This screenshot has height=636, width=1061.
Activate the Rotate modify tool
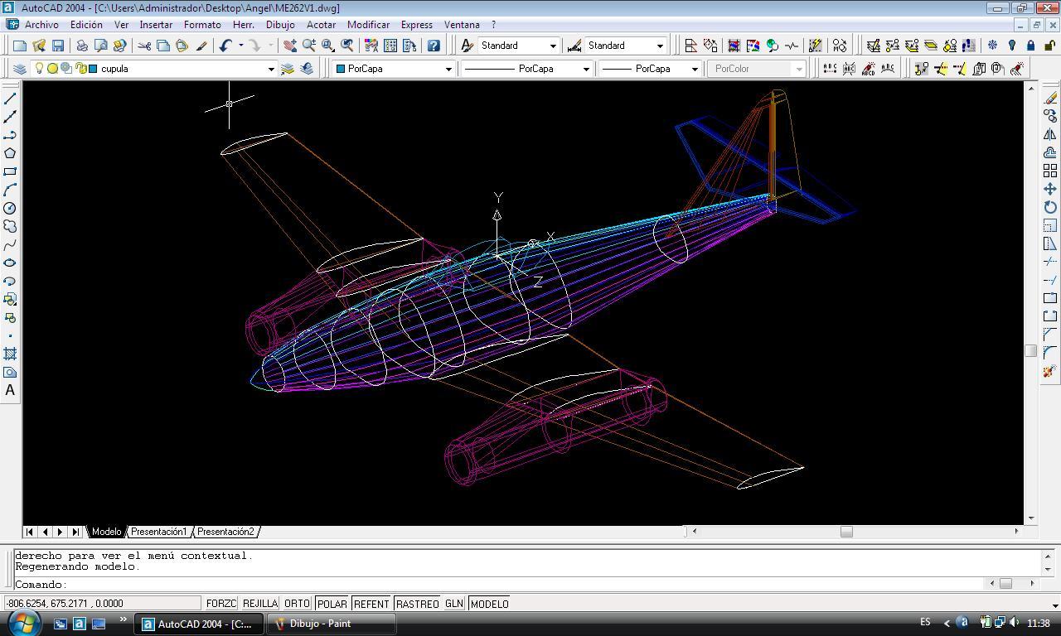pyautogui.click(x=1049, y=207)
